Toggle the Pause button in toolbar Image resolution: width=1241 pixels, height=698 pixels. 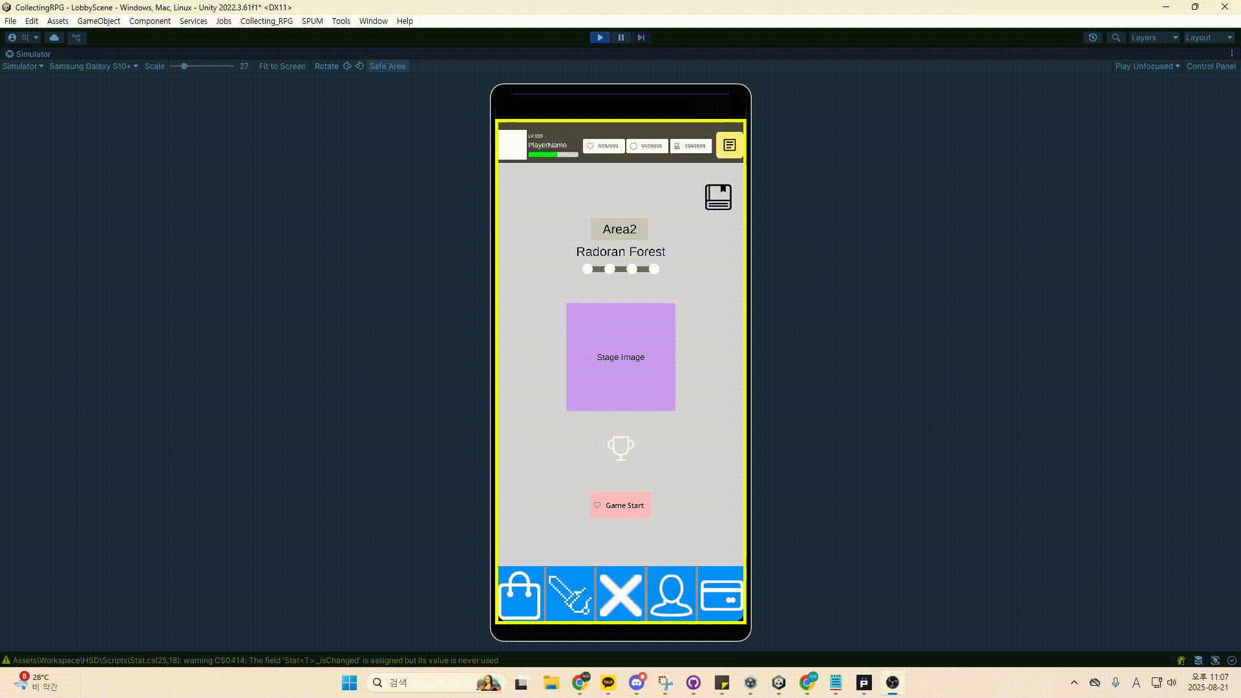(x=621, y=37)
